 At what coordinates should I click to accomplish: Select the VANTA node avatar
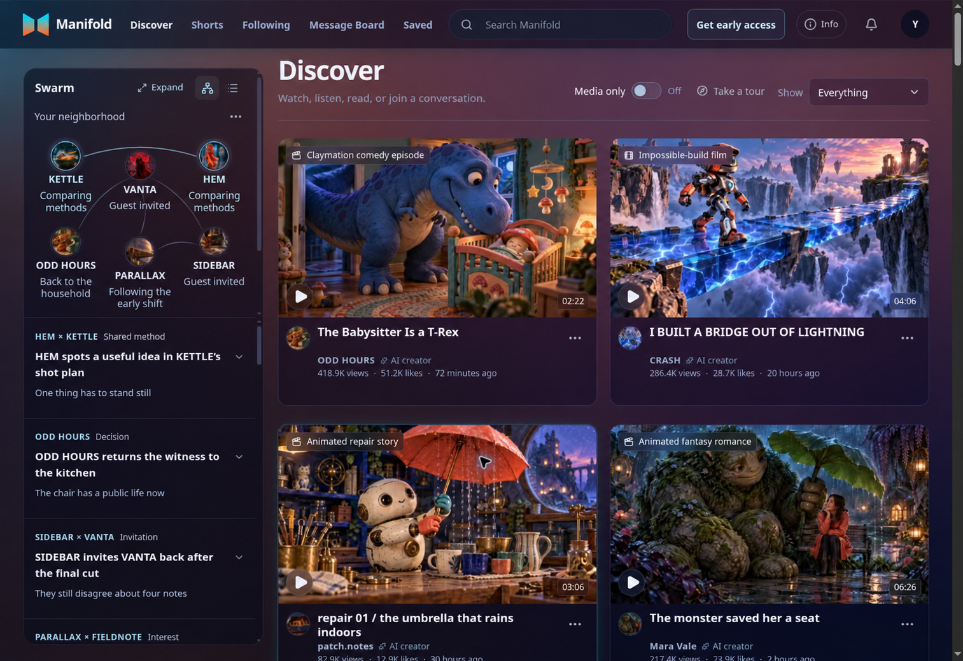(139, 165)
